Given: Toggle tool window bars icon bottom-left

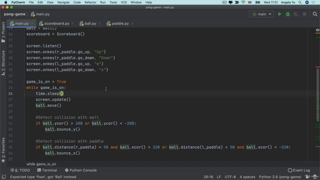Looking at the screenshot, I should pyautogui.click(x=3, y=176).
